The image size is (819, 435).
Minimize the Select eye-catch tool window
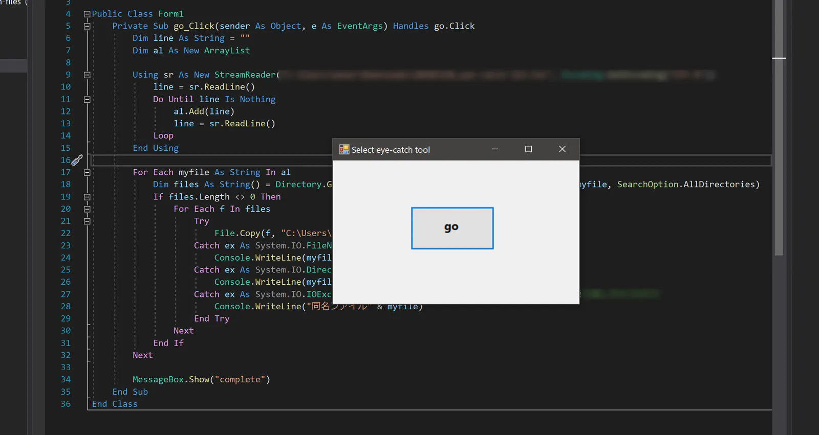495,149
